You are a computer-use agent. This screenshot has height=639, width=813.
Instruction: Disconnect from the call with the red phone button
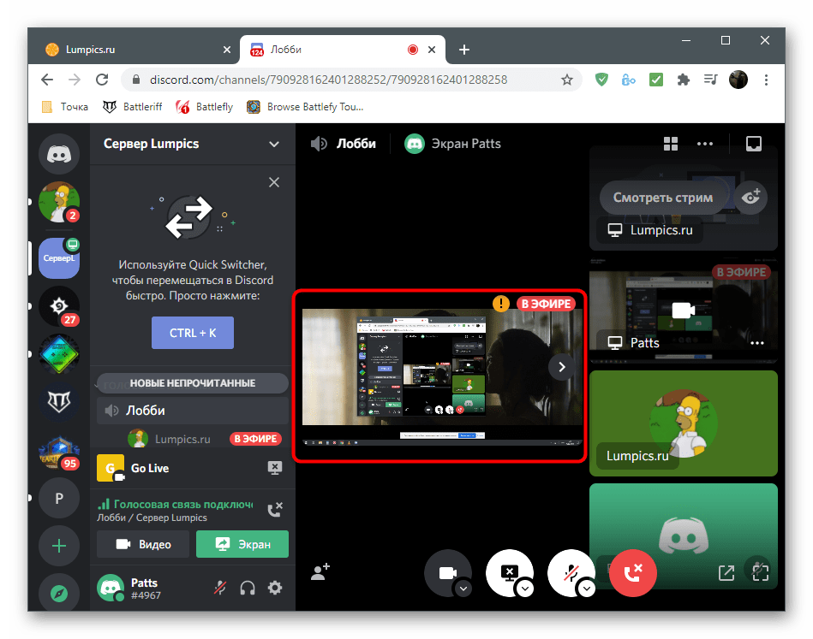point(632,573)
